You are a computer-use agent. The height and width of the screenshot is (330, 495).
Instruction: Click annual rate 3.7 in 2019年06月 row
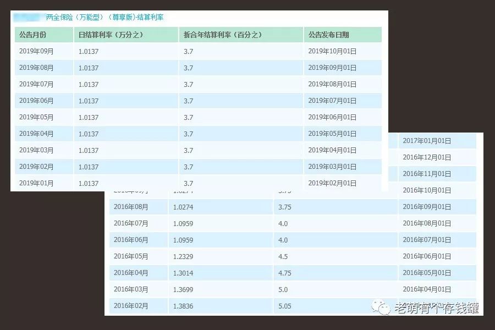[189, 101]
